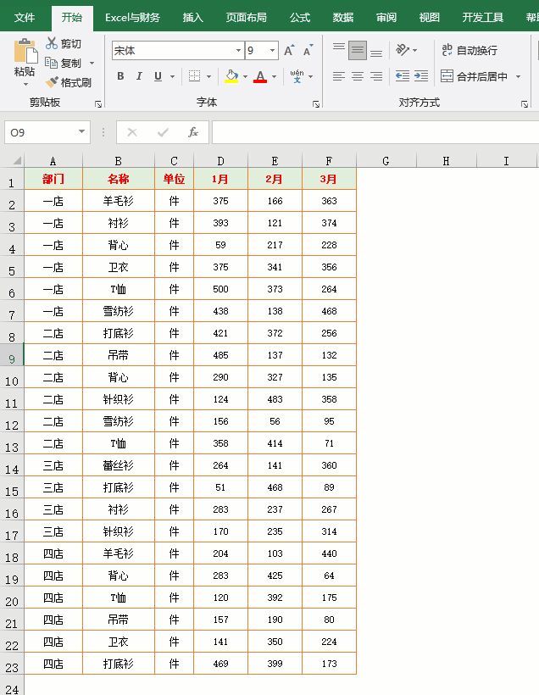Apply cell borders icon
539x695 pixels.
coord(195,76)
